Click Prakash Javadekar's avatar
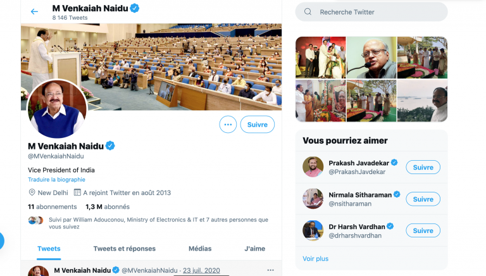486x276 pixels. click(x=313, y=167)
